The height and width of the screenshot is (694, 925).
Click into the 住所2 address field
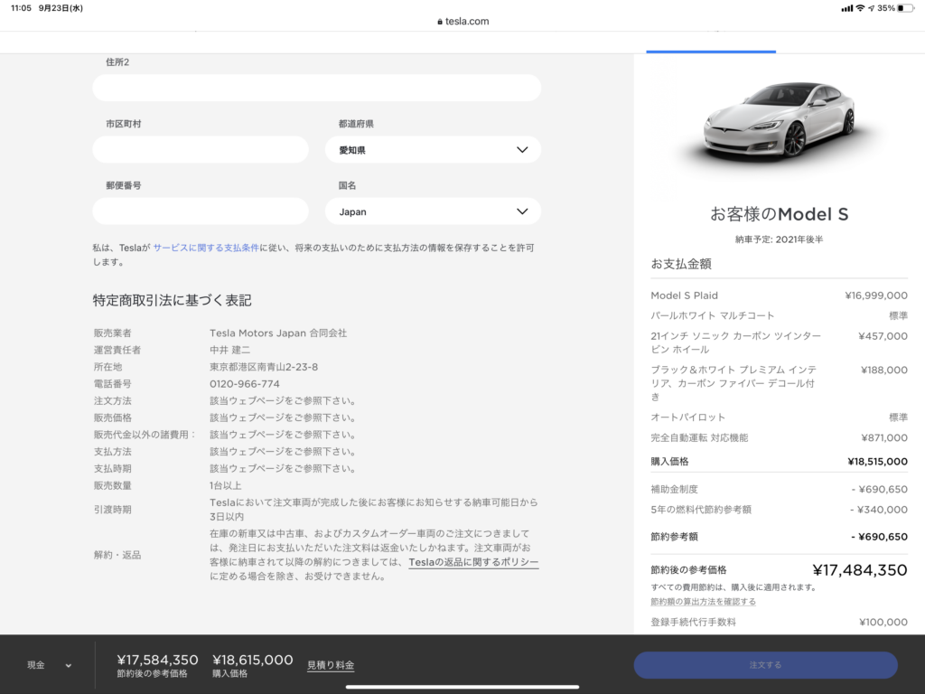[316, 88]
